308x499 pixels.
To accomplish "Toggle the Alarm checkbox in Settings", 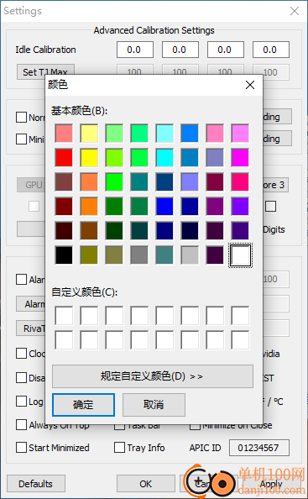I will [x=21, y=280].
